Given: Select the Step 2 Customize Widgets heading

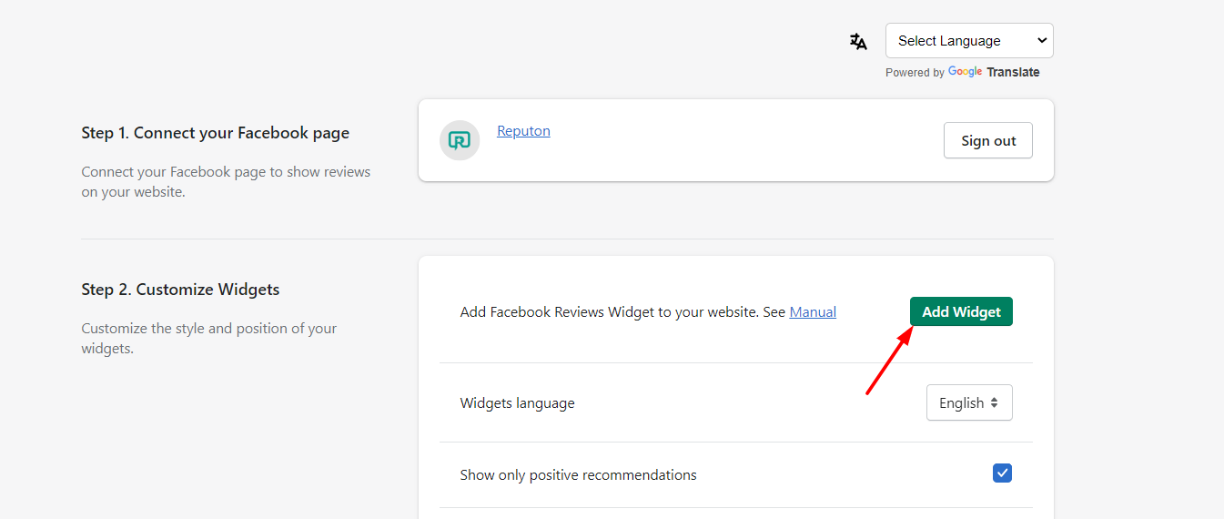Looking at the screenshot, I should (x=180, y=290).
